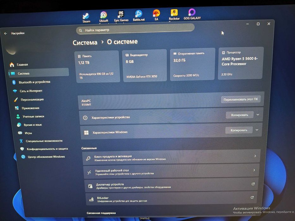Launch the EA desktop shortcut
The height and width of the screenshot is (221, 295).
coord(156,15)
